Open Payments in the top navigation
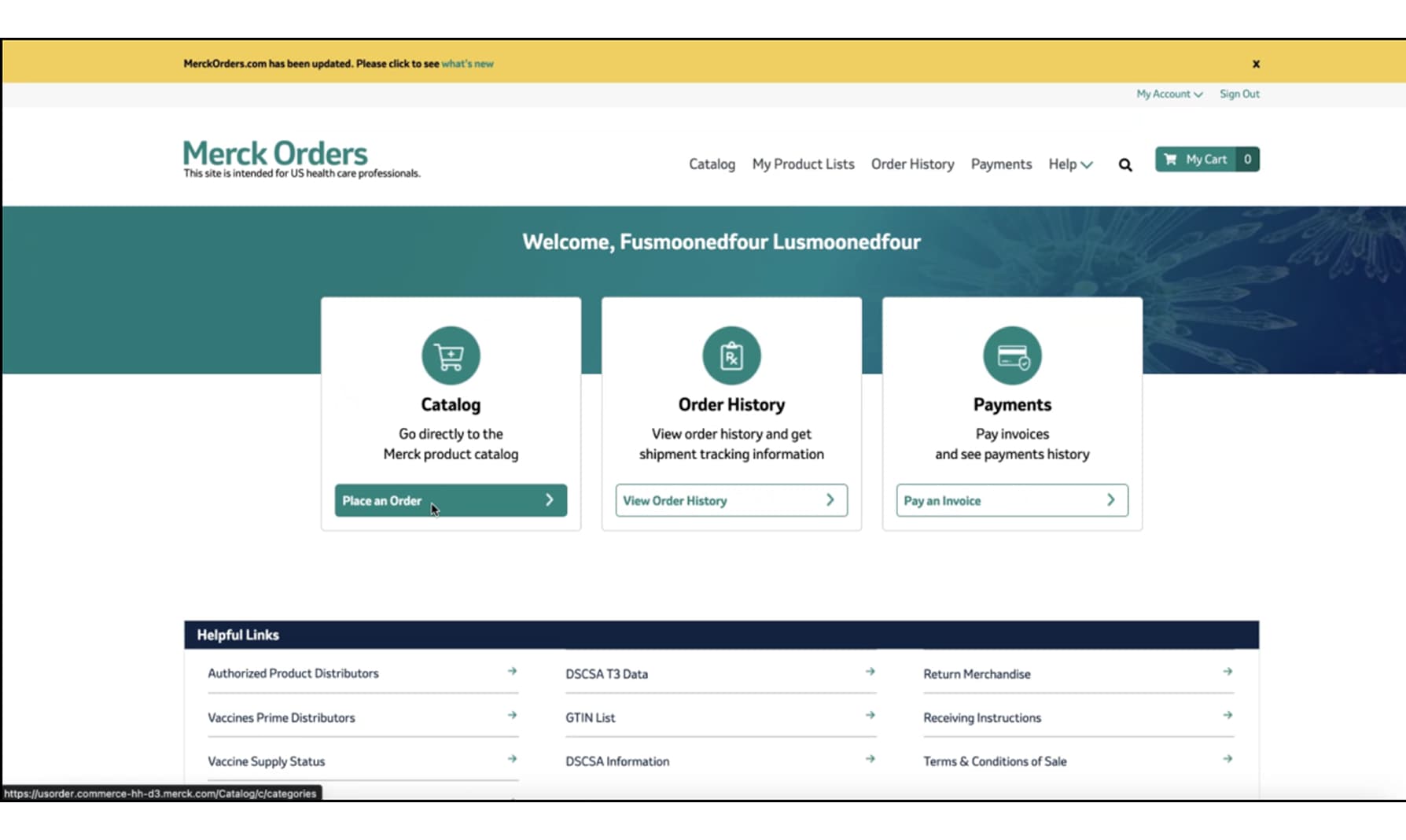 [x=1001, y=164]
